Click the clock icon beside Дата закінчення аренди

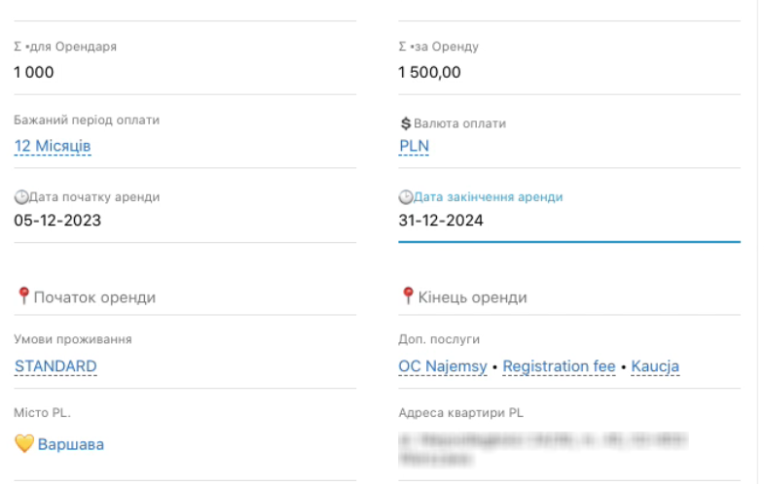(x=405, y=197)
